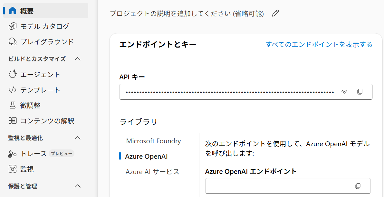Switch to the Microsoft Foundry library tab
The image size is (384, 197).
[153, 141]
